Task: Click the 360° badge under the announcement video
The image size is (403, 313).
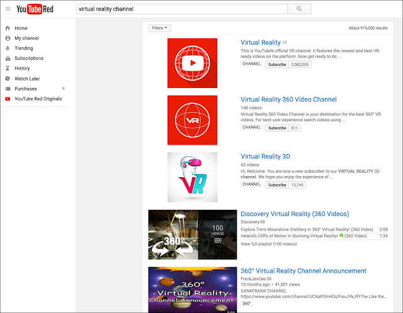Action: pyautogui.click(x=247, y=303)
